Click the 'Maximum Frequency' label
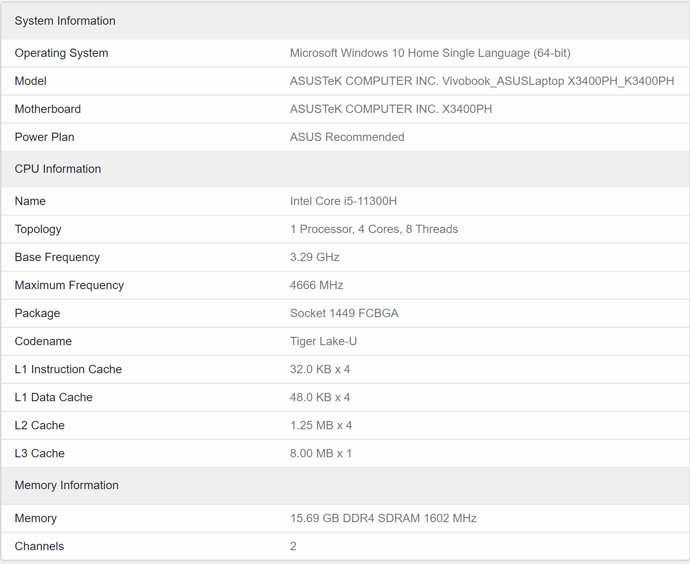690x564 pixels. (x=69, y=285)
